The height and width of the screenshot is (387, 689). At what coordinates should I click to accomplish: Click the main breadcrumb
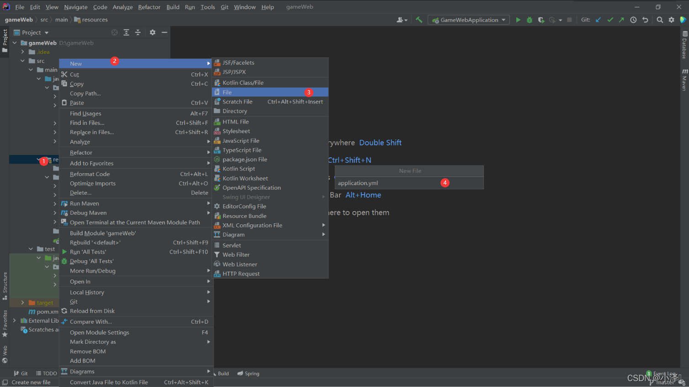click(61, 20)
